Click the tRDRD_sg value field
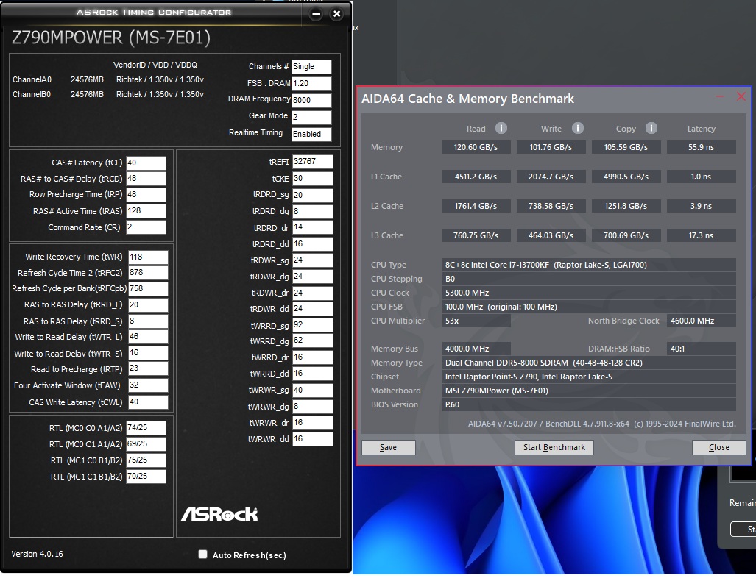756x581 pixels. pos(312,195)
